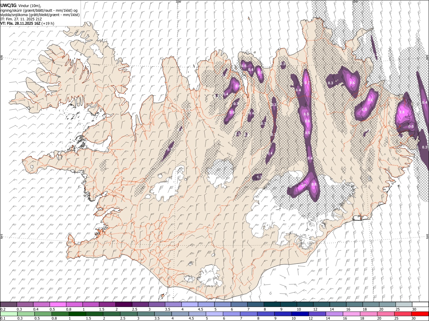Choose the blue 8 rain legend swatch
The image size is (429, 321).
pyautogui.click(x=265, y=314)
